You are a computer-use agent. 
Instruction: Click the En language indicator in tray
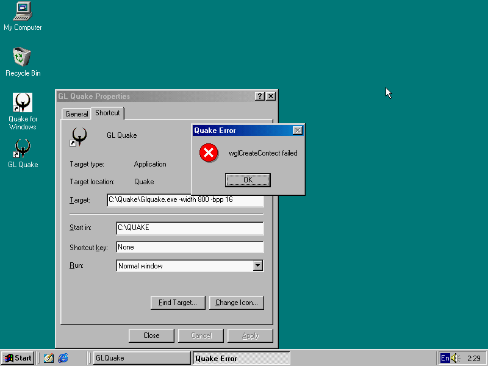(445, 358)
